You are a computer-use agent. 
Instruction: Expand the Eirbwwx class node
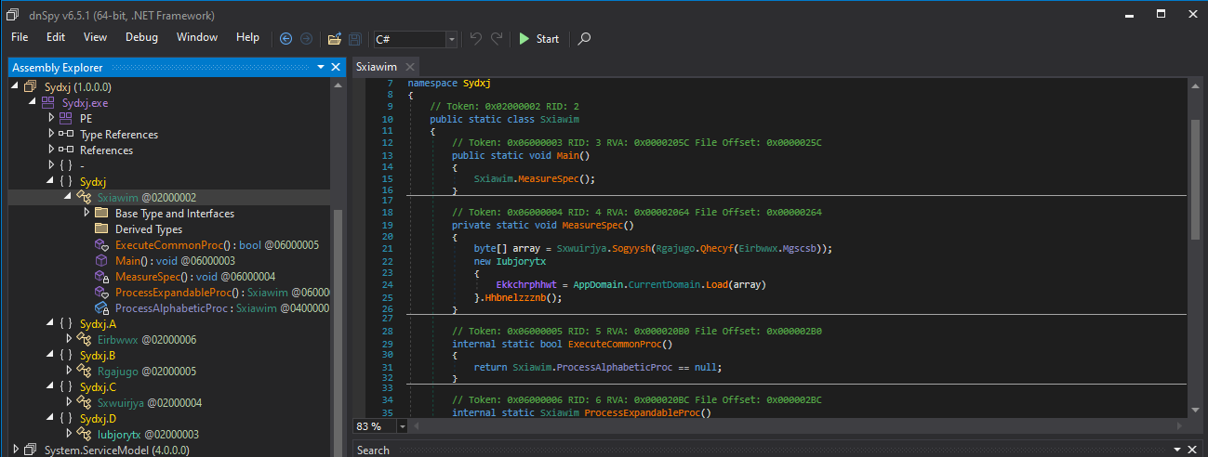(x=68, y=339)
